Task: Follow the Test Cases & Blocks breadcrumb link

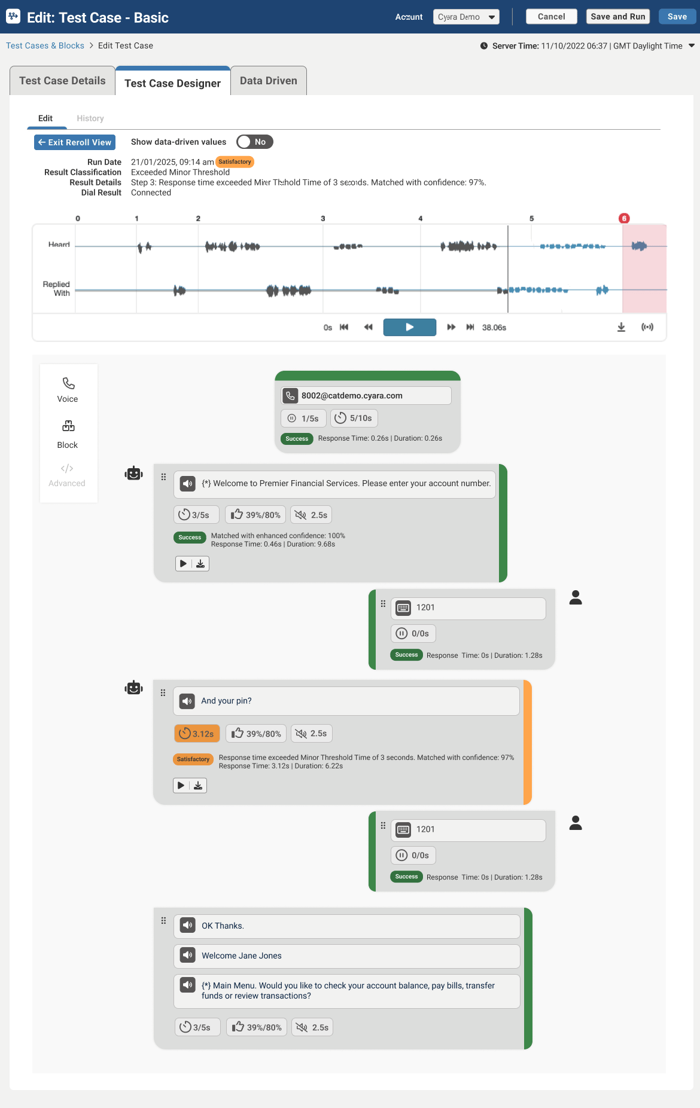Action: (x=44, y=45)
